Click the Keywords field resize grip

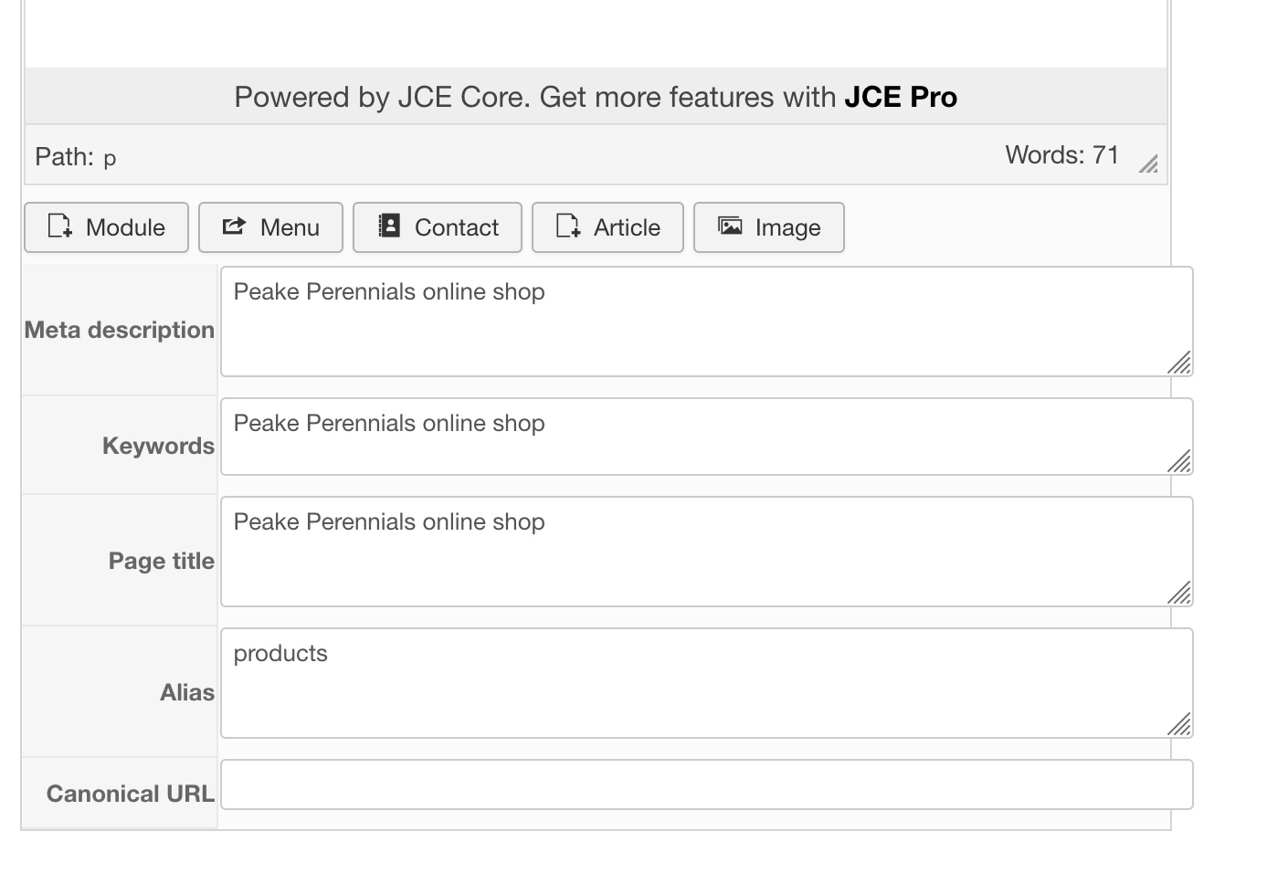point(1179,462)
